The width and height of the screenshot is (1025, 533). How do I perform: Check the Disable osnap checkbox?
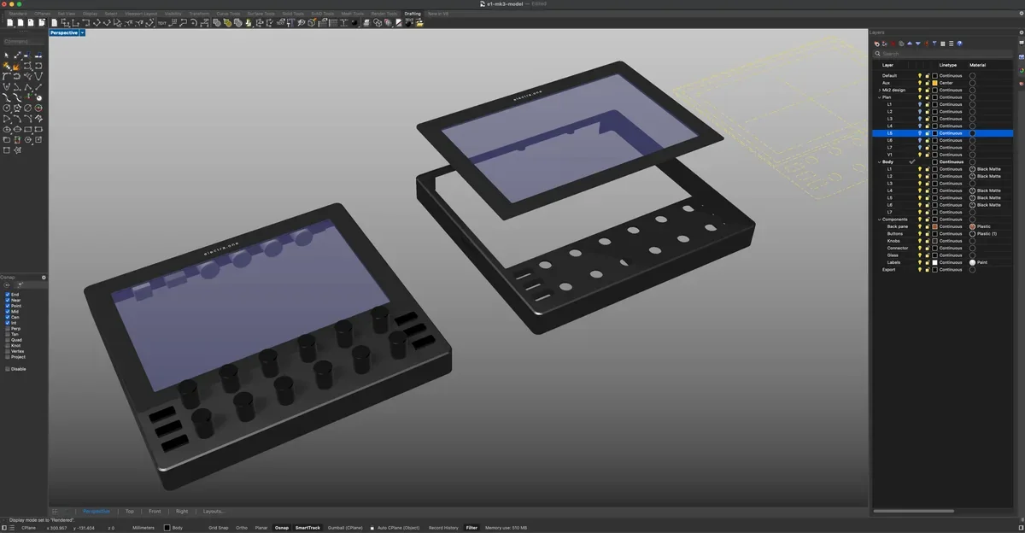tap(8, 369)
